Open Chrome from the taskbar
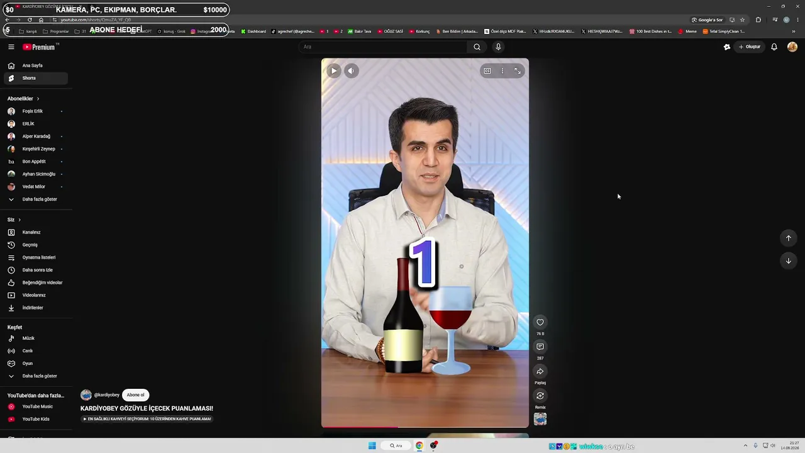805x453 pixels. 419,446
